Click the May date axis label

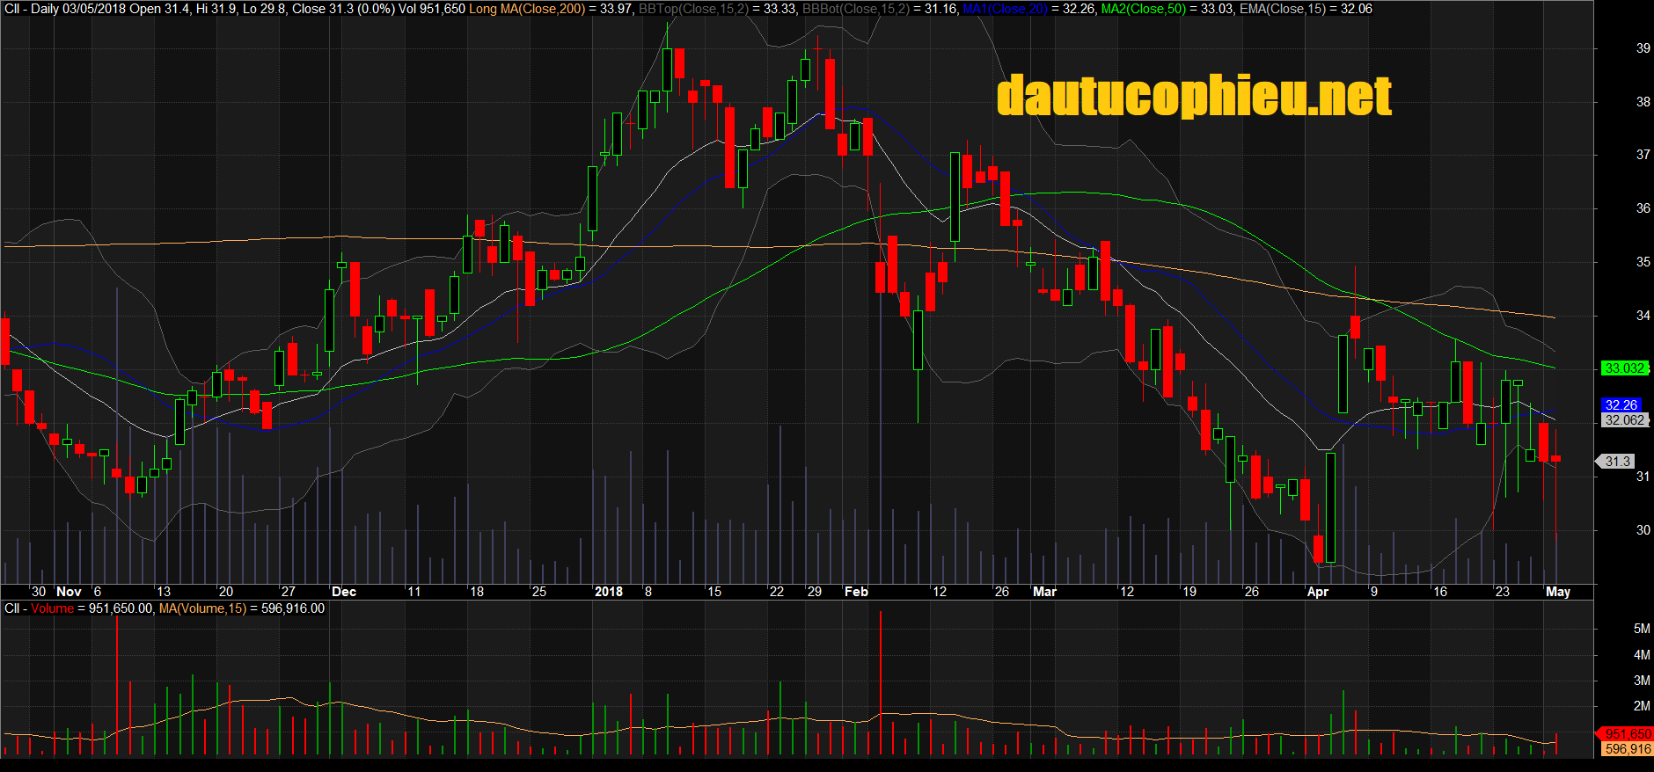1558,592
